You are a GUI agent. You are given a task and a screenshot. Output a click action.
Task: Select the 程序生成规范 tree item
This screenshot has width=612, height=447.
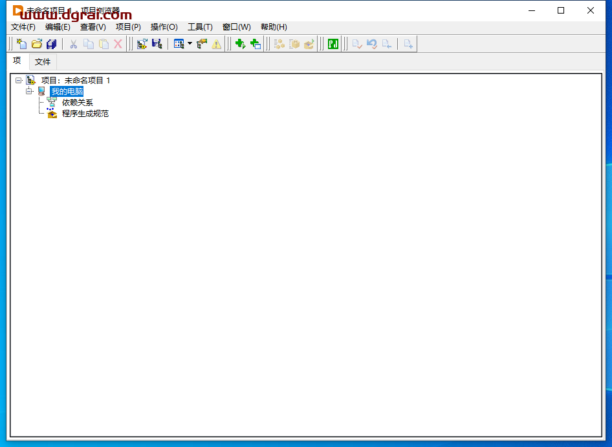click(x=85, y=114)
